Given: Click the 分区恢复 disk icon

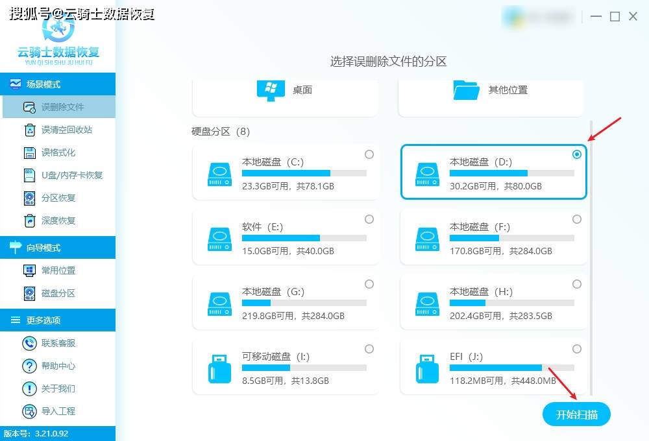Looking at the screenshot, I should pyautogui.click(x=29, y=198).
